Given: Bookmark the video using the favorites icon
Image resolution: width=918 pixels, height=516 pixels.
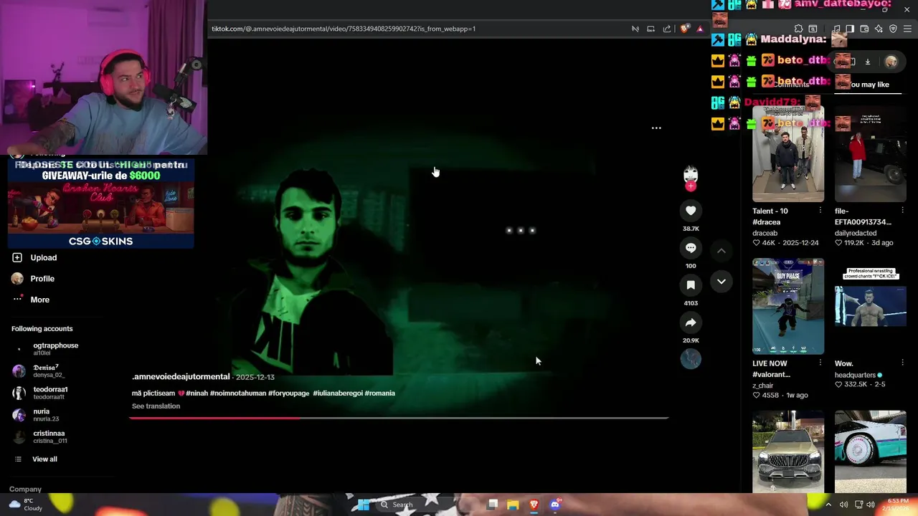Looking at the screenshot, I should click(691, 285).
